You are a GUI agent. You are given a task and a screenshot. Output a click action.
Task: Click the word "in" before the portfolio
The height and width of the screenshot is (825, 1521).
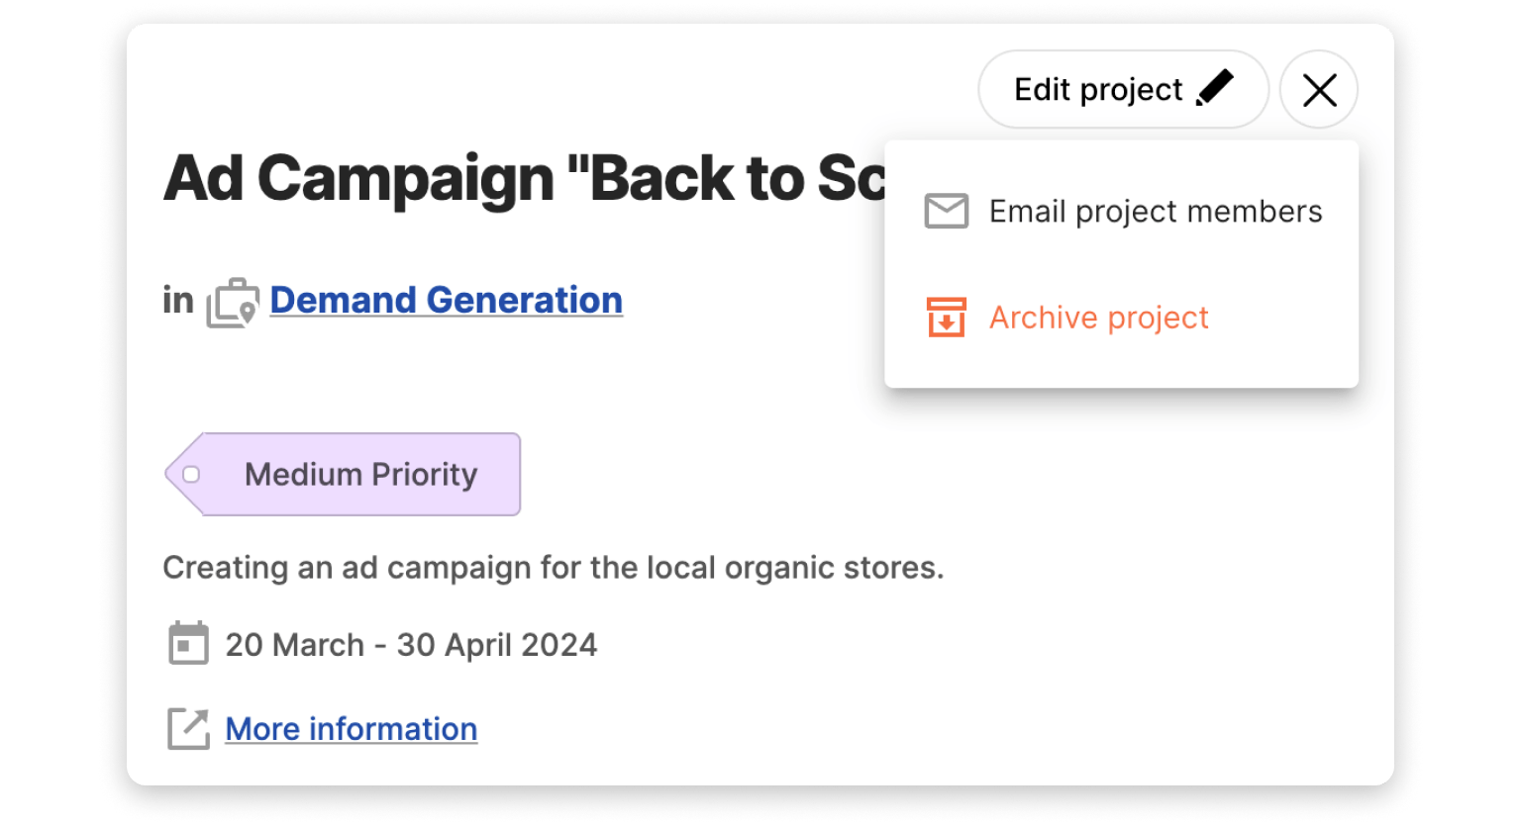178,300
